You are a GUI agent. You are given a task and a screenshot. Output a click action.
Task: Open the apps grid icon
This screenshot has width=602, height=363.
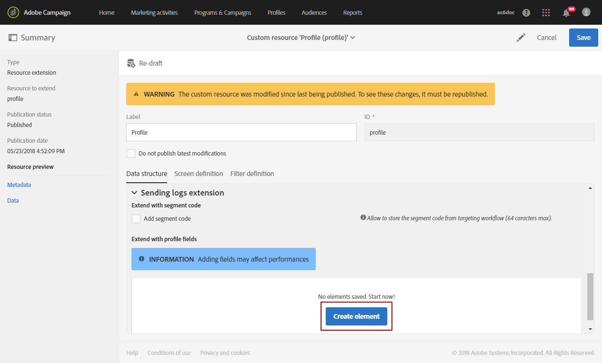click(546, 13)
